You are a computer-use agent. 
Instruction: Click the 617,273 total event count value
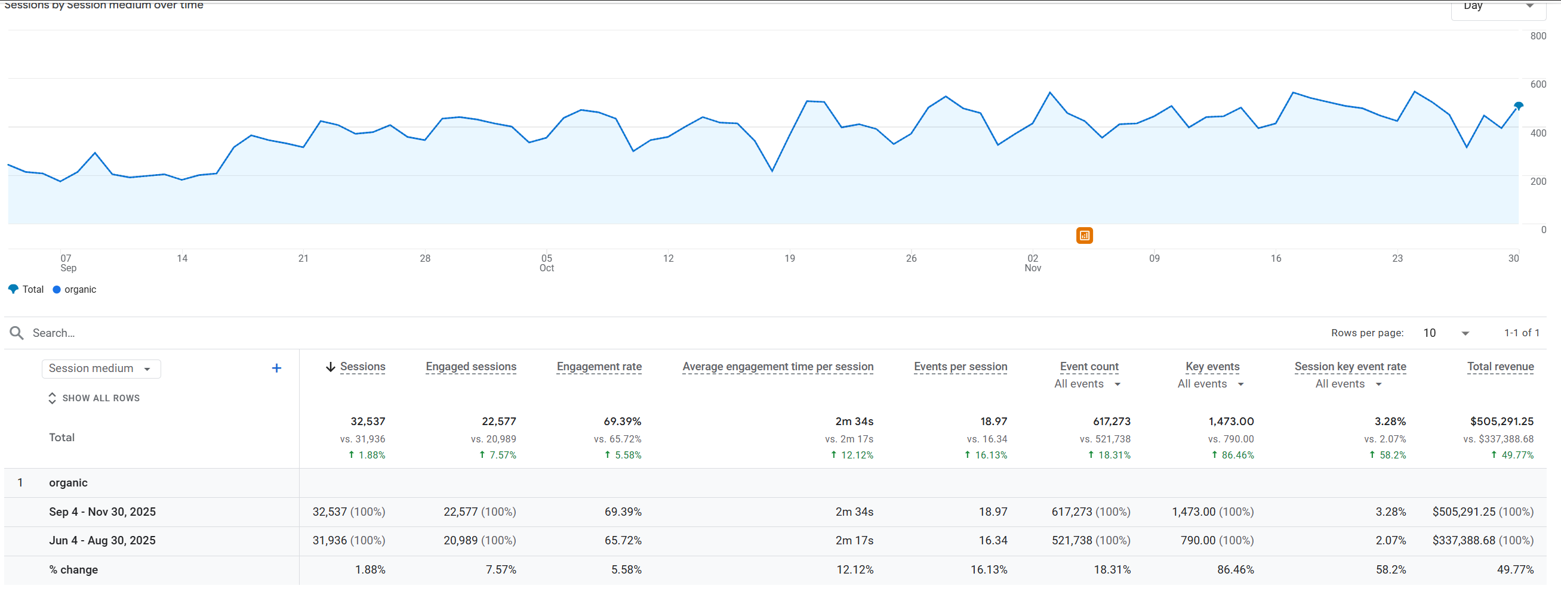click(x=1112, y=422)
